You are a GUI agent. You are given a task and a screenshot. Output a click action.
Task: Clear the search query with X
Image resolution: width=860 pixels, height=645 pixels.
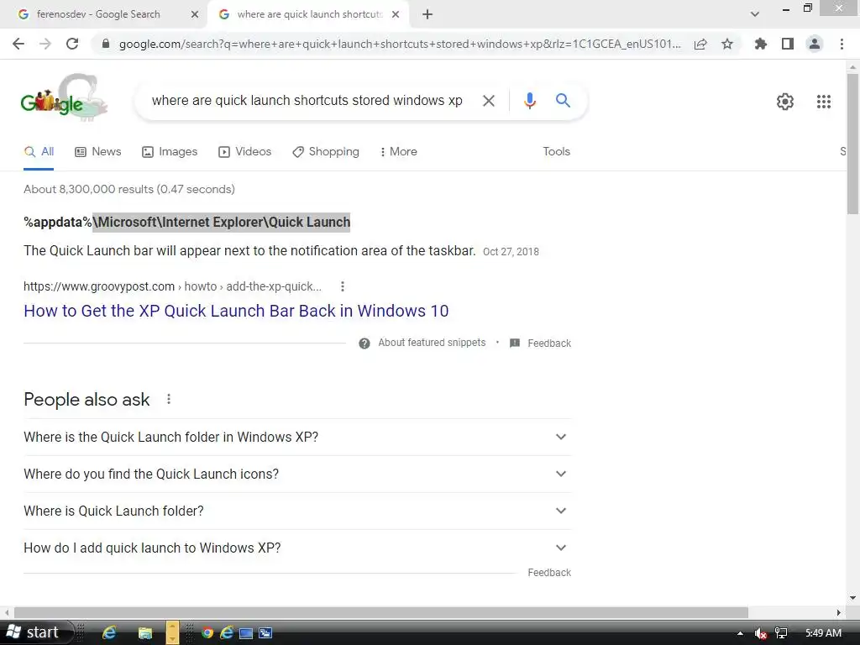(x=488, y=101)
